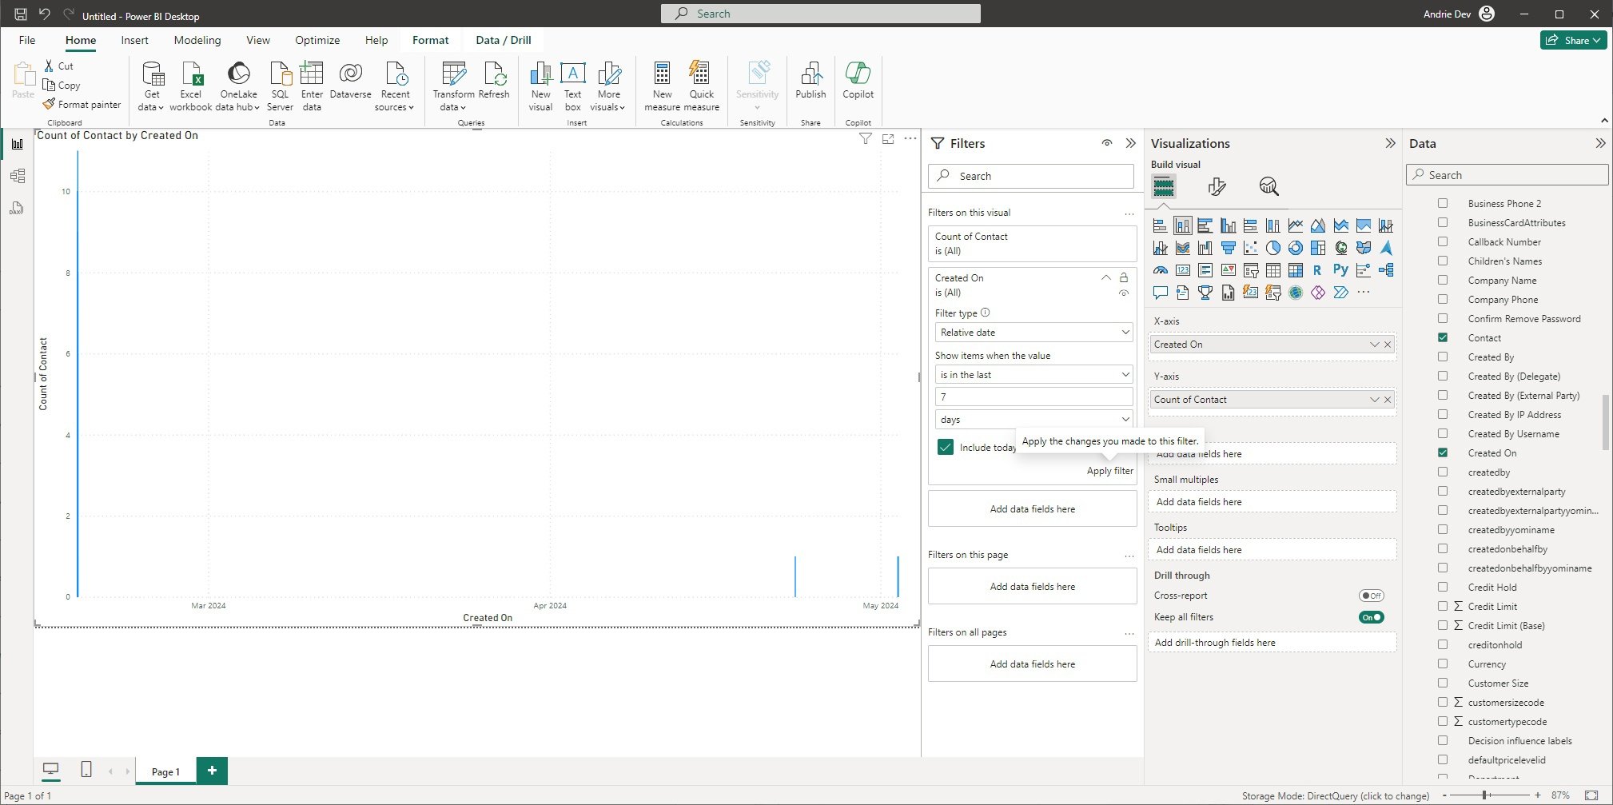Open the 'is in the last' dropdown
1613x805 pixels.
click(x=1034, y=375)
